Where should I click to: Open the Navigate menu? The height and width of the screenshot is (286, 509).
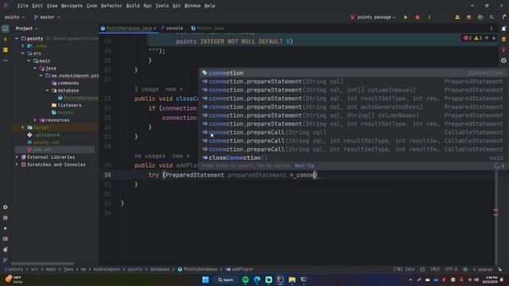(72, 6)
